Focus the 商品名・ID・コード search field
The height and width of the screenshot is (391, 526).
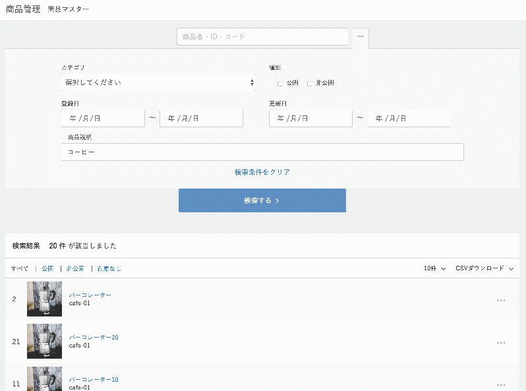tap(262, 36)
